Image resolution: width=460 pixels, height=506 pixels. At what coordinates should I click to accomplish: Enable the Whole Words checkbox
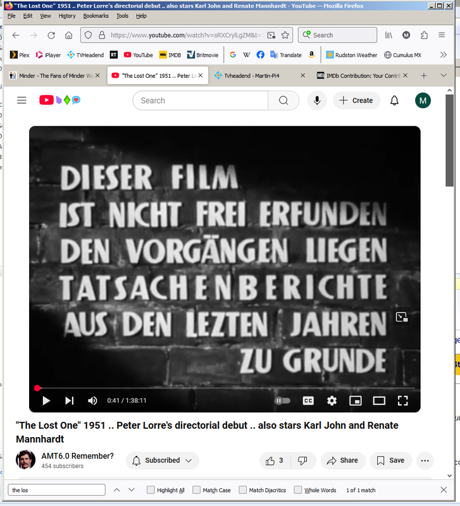298,490
